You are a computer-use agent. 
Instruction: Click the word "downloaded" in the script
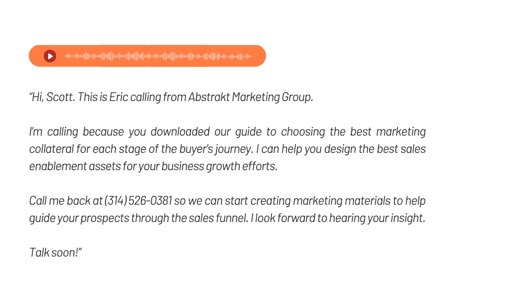tap(180, 131)
